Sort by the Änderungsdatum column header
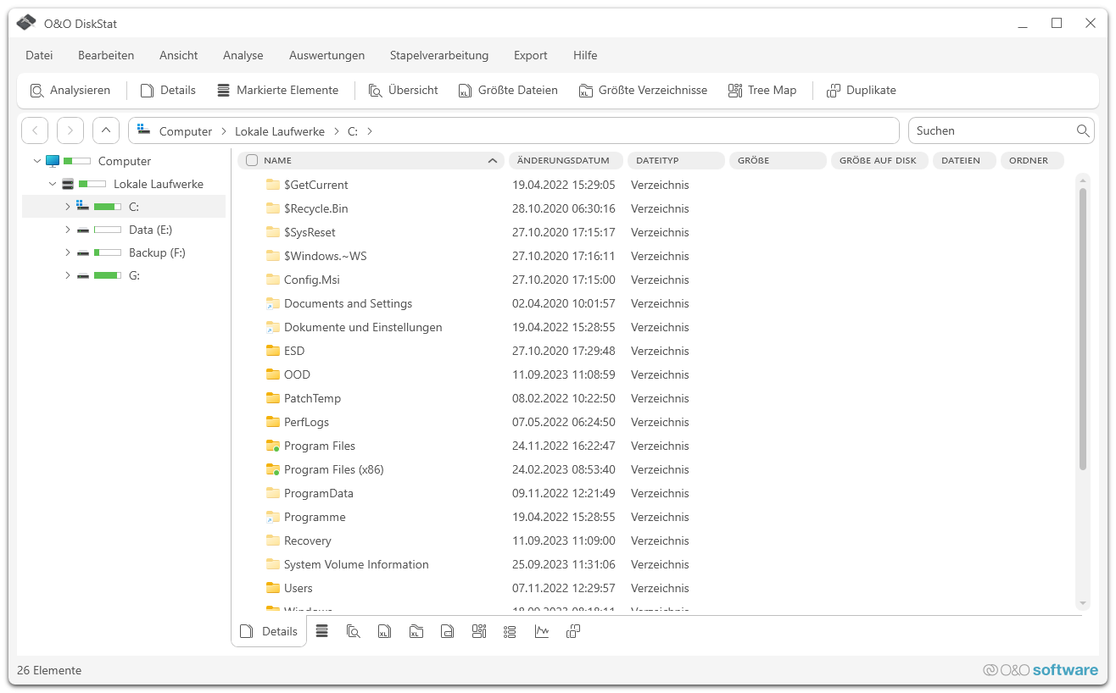 [566, 160]
